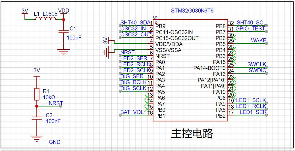Click the L0805 footprint label
Viewport: 295px width, 151px height.
click(49, 14)
